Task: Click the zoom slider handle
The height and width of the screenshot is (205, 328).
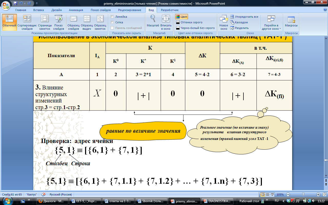Action: 303,194
